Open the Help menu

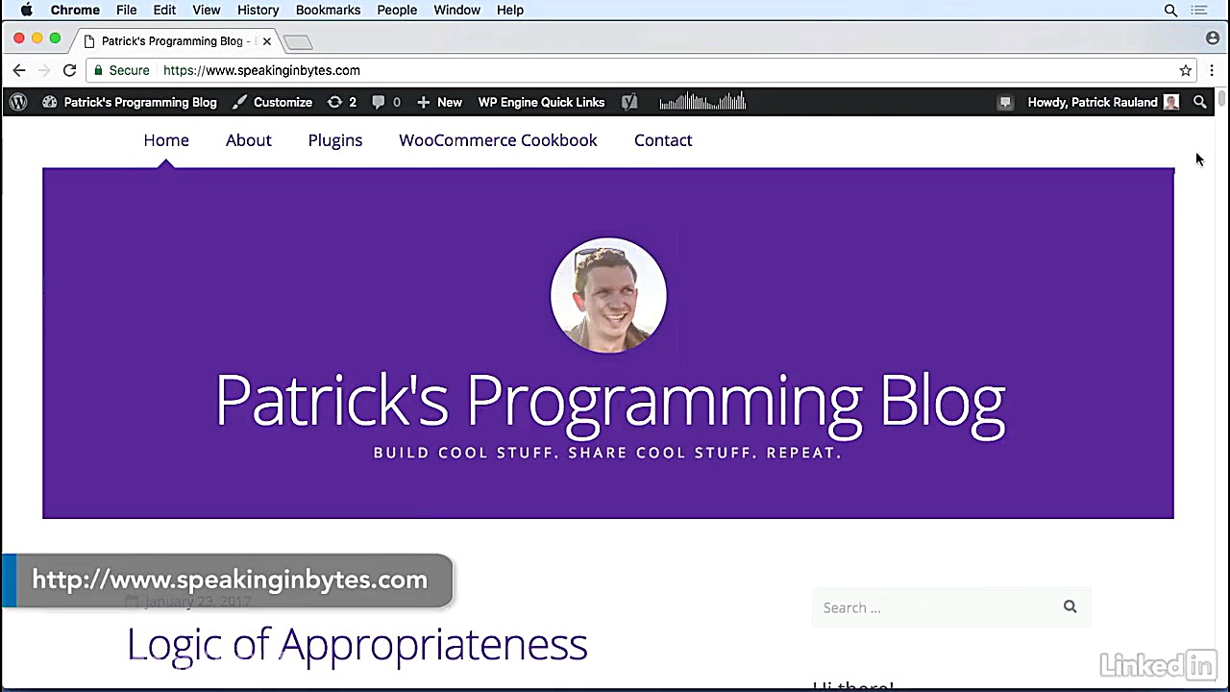pyautogui.click(x=510, y=10)
